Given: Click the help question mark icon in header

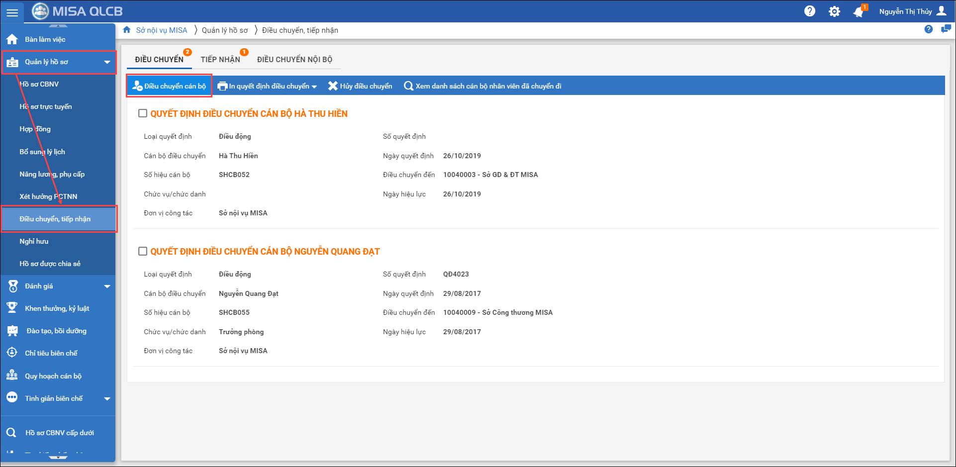Looking at the screenshot, I should point(810,11).
